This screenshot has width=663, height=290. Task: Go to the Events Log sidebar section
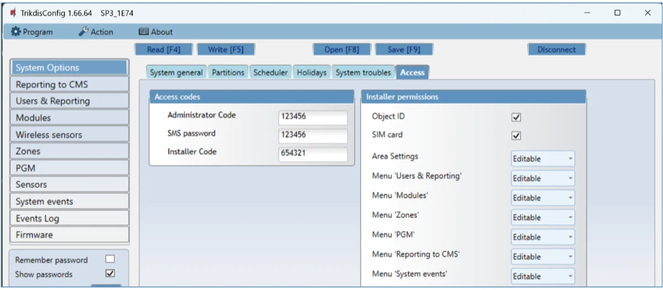70,218
